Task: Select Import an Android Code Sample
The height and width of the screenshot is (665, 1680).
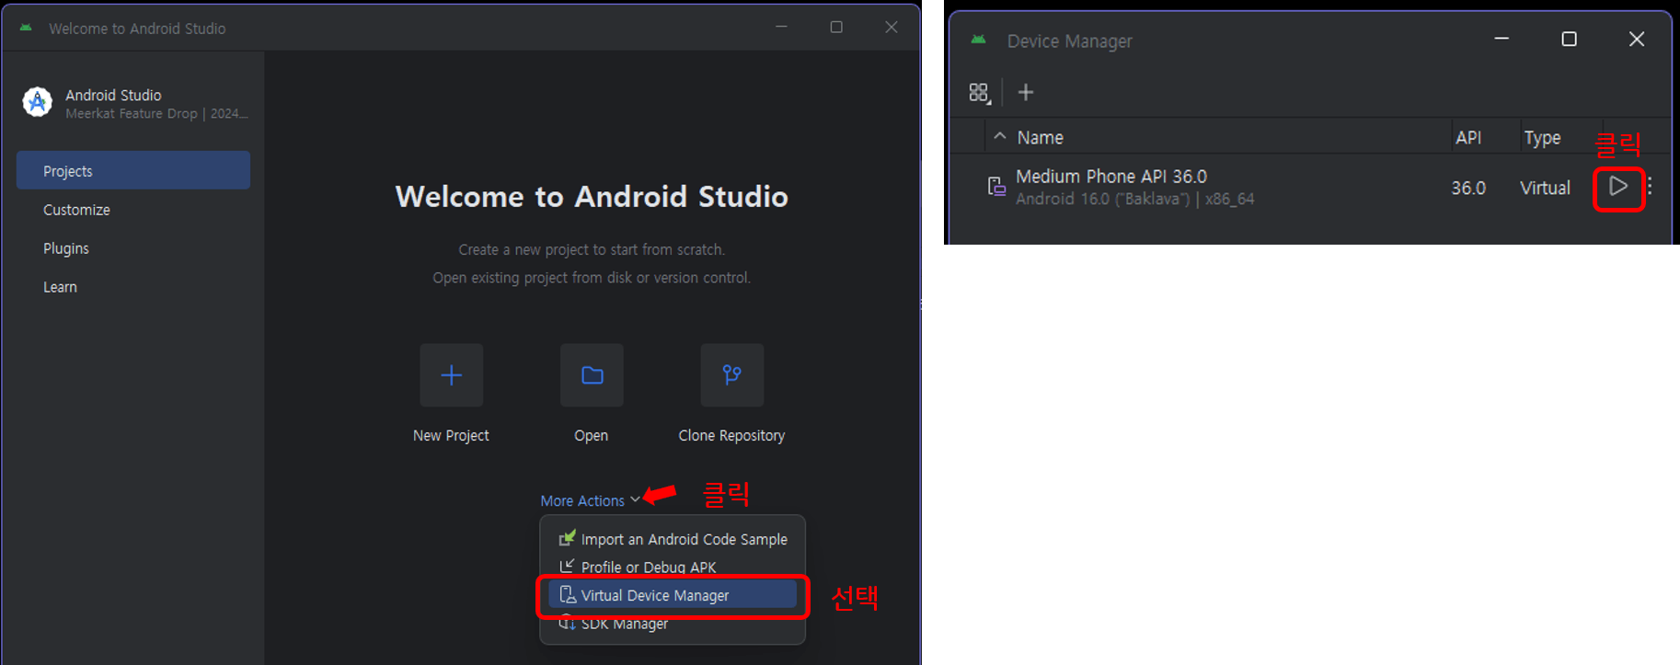Action: [x=673, y=539]
